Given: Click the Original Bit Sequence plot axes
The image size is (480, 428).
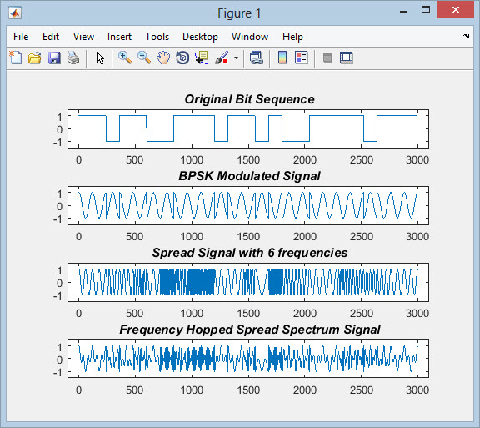Looking at the screenshot, I should [248, 128].
